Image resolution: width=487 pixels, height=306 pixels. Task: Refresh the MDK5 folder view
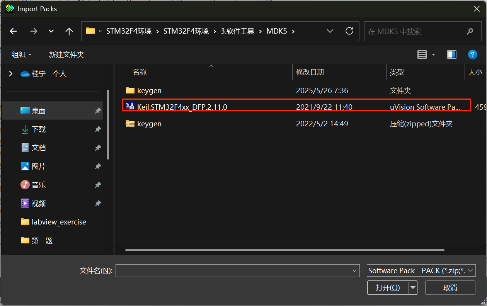pos(349,31)
